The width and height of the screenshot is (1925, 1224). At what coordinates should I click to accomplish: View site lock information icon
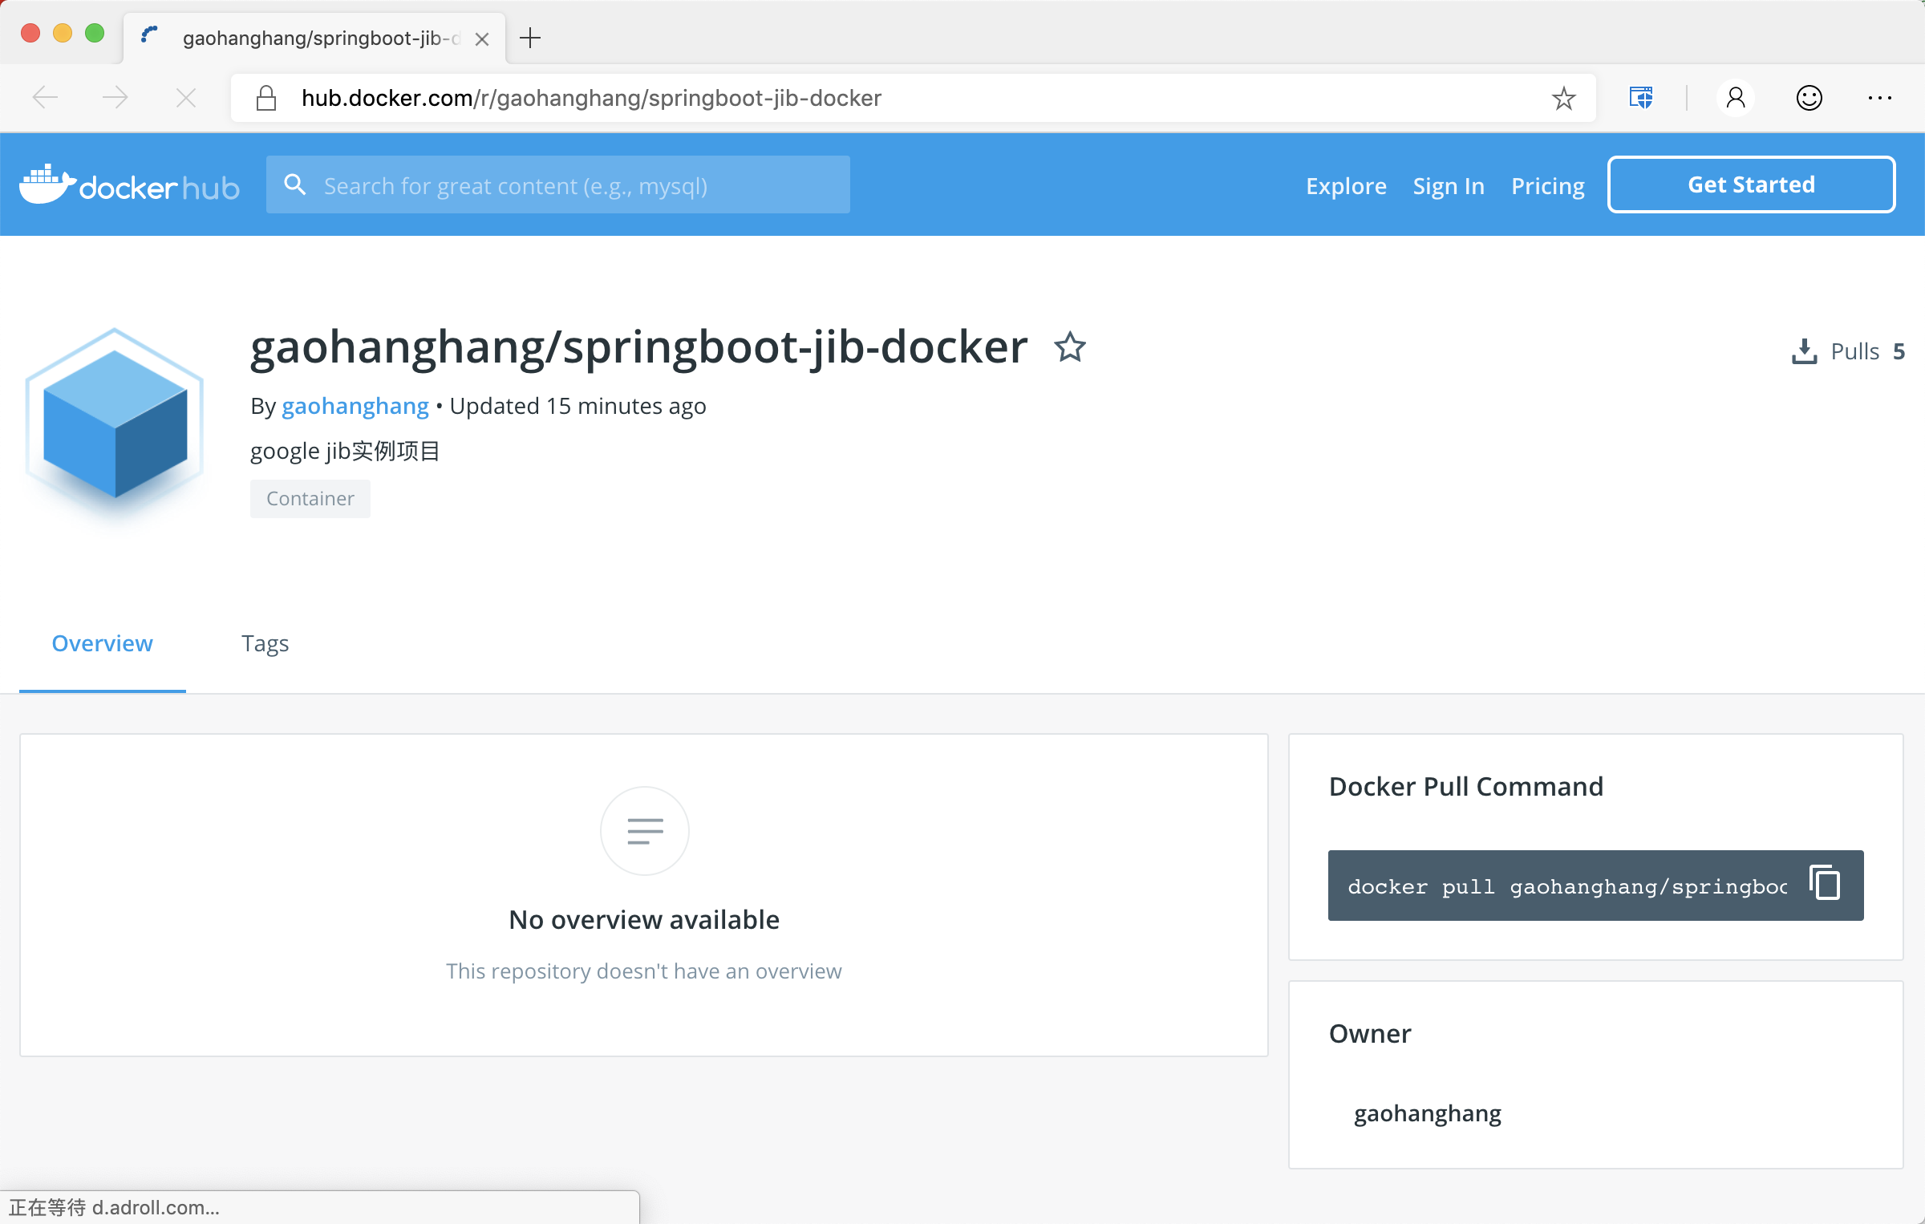pyautogui.click(x=266, y=99)
